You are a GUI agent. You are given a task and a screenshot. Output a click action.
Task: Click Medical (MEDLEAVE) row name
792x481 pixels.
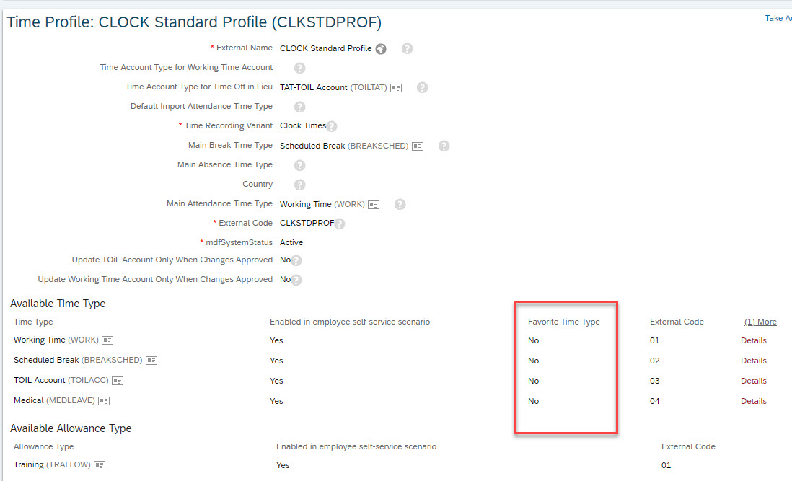[54, 400]
